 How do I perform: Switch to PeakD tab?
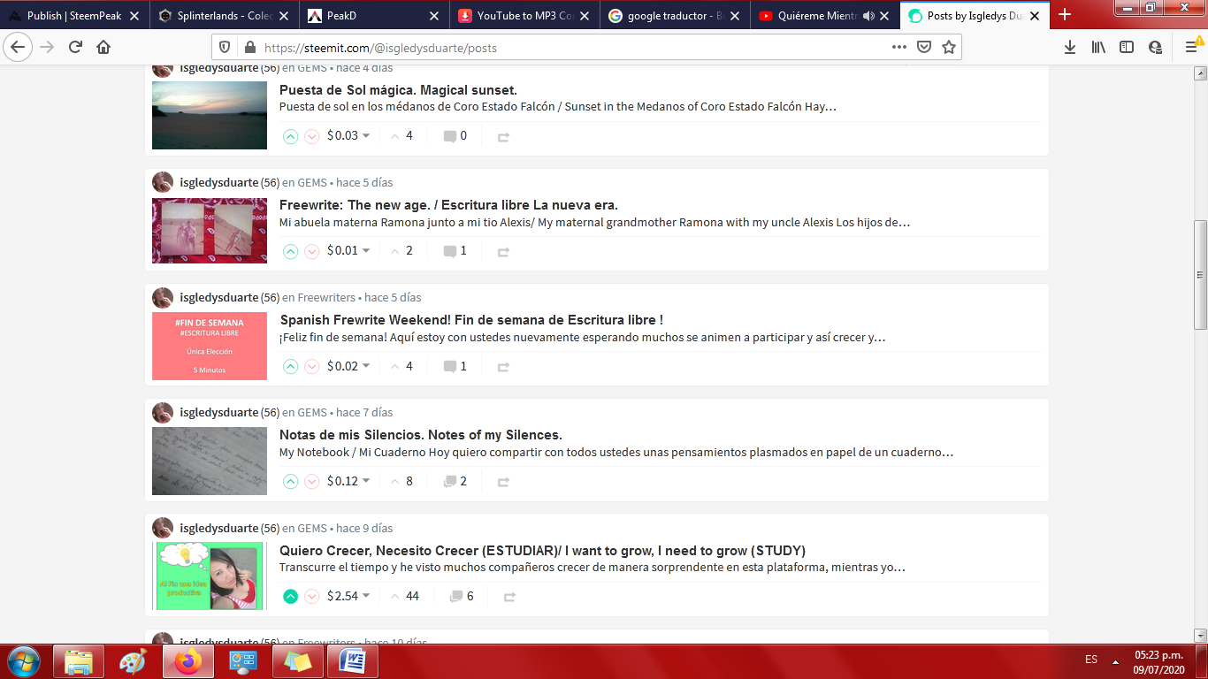(375, 15)
